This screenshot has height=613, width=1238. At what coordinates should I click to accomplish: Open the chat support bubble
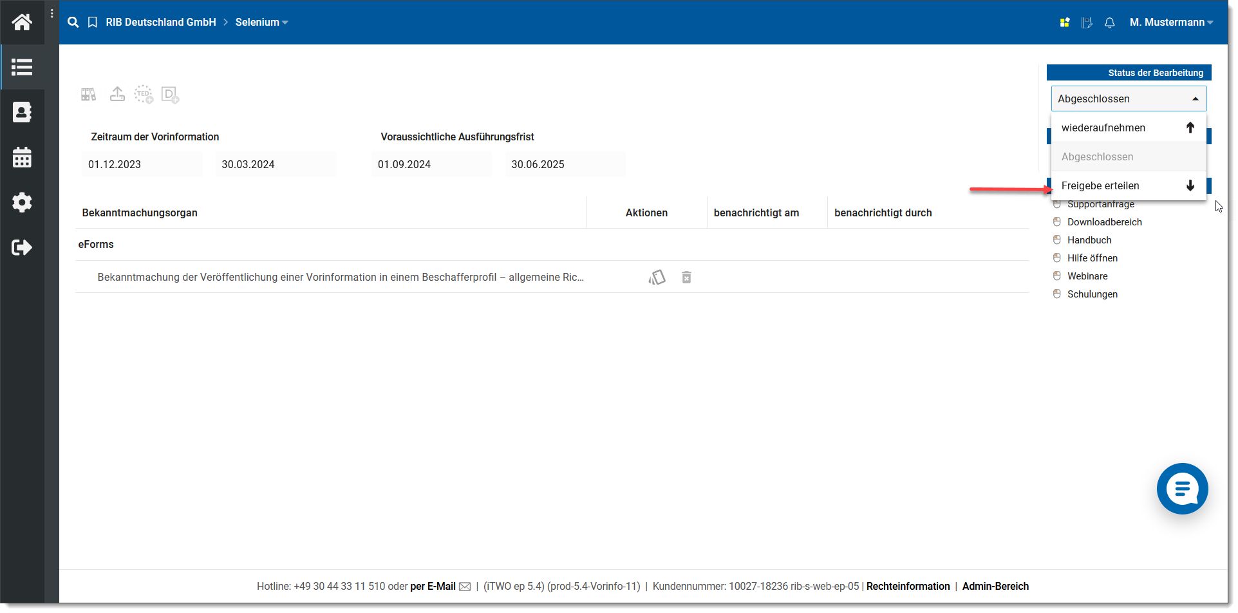pyautogui.click(x=1183, y=489)
